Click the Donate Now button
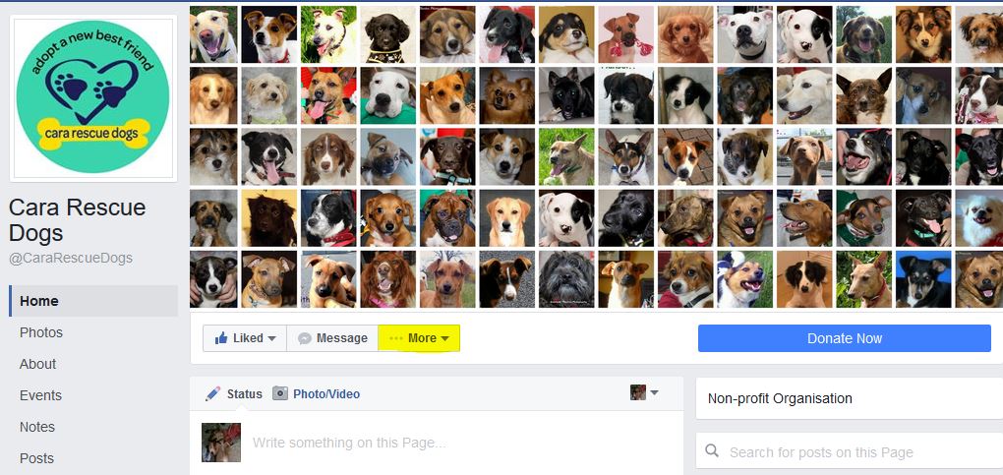The height and width of the screenshot is (475, 1003). coord(845,338)
